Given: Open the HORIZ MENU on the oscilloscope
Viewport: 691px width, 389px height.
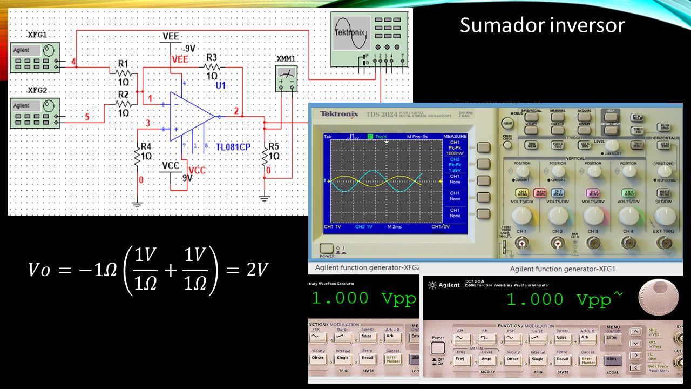Looking at the screenshot, I should [663, 192].
